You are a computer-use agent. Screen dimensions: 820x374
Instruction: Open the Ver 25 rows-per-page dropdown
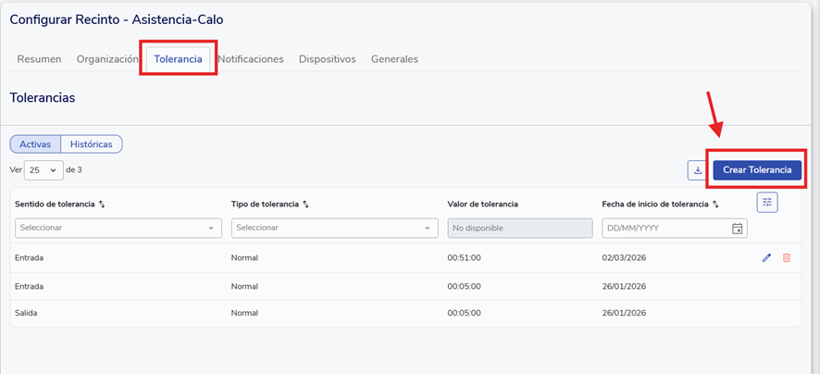pos(43,170)
